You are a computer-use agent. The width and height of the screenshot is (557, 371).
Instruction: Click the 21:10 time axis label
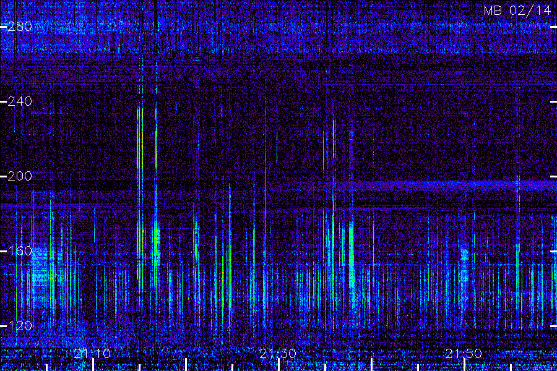point(92,354)
